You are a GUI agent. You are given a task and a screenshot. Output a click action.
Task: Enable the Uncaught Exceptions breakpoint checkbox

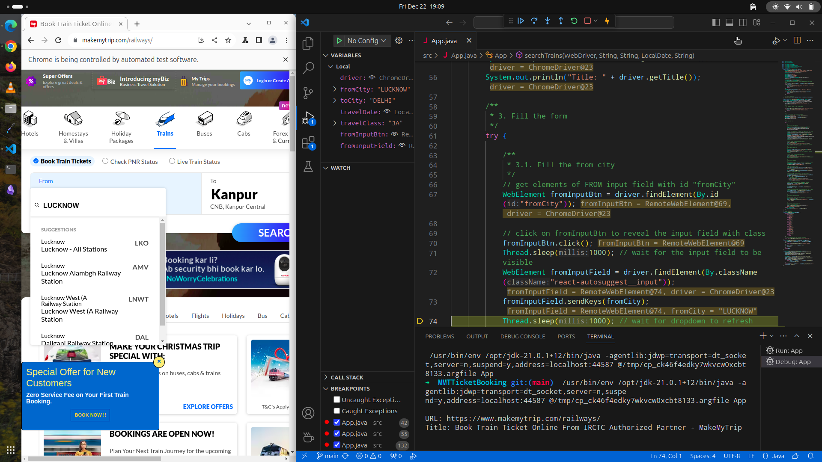(x=337, y=400)
